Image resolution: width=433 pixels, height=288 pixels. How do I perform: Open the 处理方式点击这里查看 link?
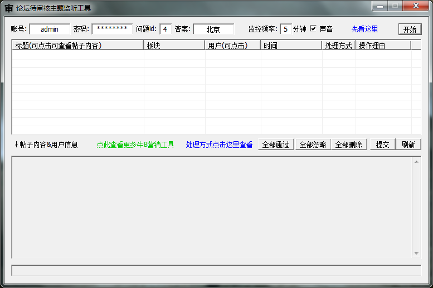pyautogui.click(x=219, y=145)
